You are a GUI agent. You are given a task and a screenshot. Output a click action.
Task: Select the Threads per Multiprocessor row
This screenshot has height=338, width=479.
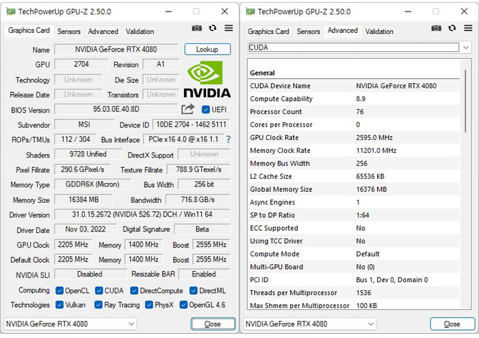tap(354, 292)
